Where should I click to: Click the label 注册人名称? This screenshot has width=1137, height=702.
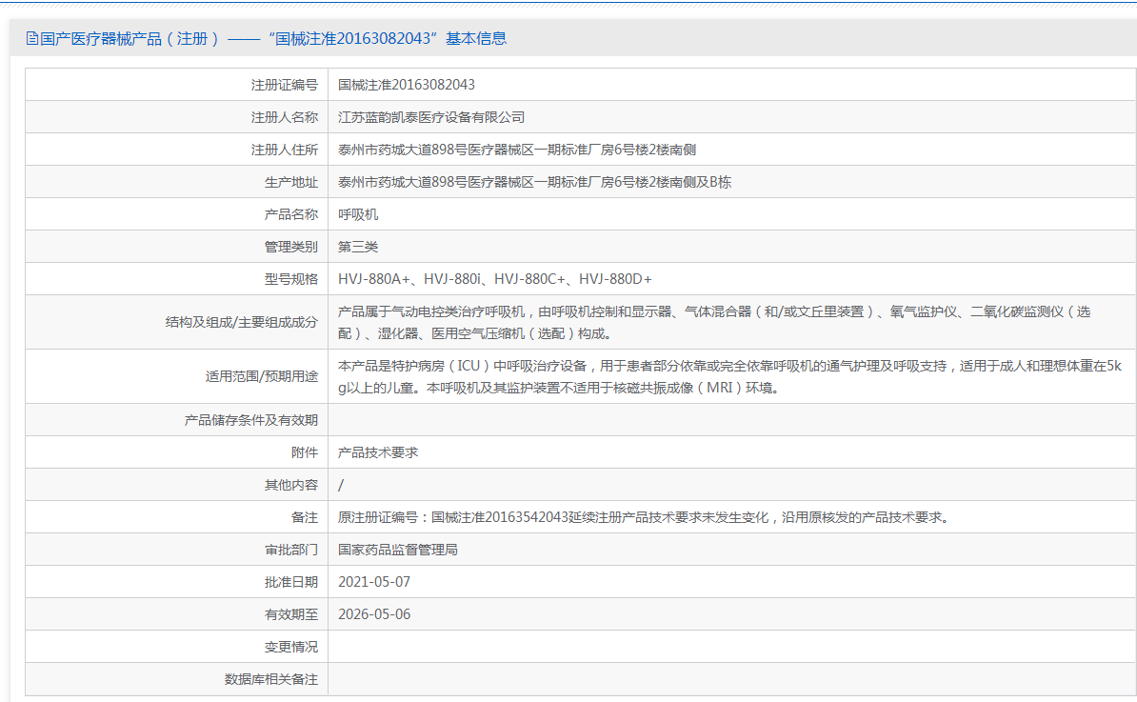coord(284,117)
